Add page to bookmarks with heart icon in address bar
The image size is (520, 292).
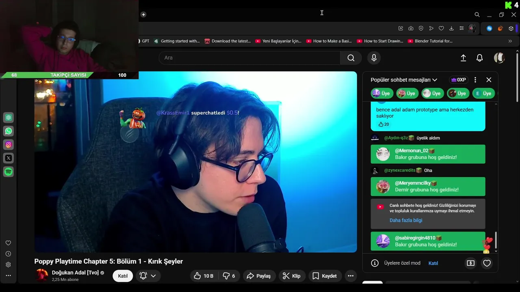(x=441, y=28)
